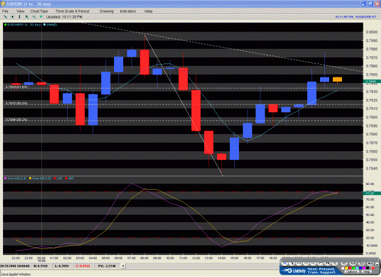Click the pointer arrow icon in Linktivity panel
Image resolution: width=381 pixels, height=277 pixels.
(292, 264)
